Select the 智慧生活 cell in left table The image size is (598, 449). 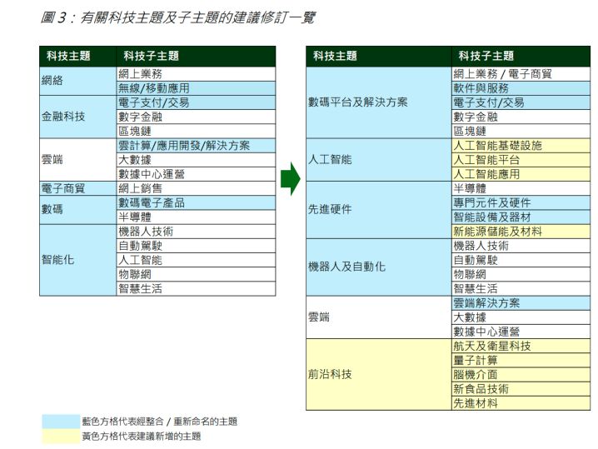point(196,289)
